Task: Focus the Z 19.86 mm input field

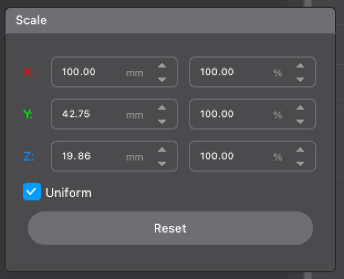Action: [x=114, y=156]
